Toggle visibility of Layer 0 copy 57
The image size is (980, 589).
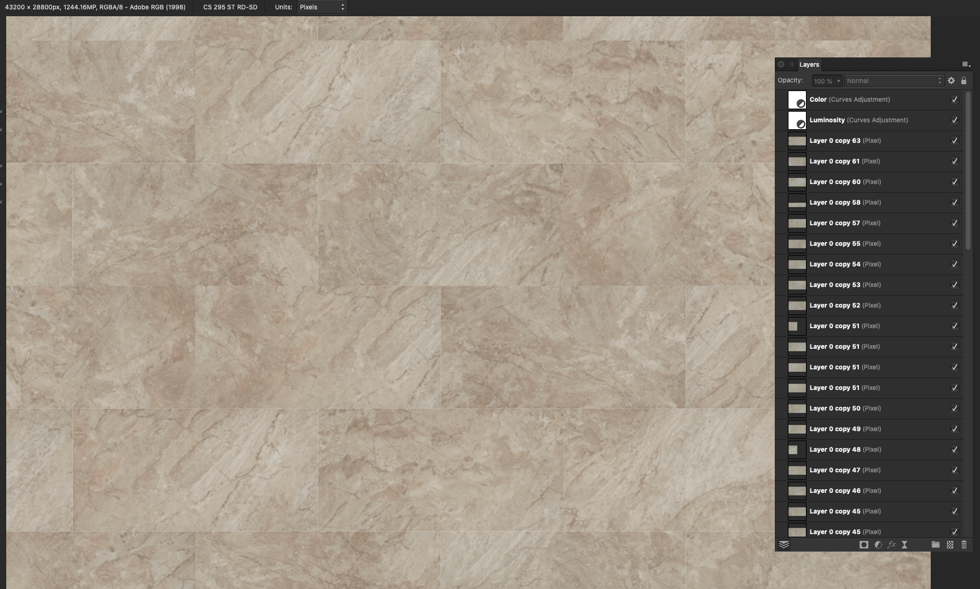[954, 223]
